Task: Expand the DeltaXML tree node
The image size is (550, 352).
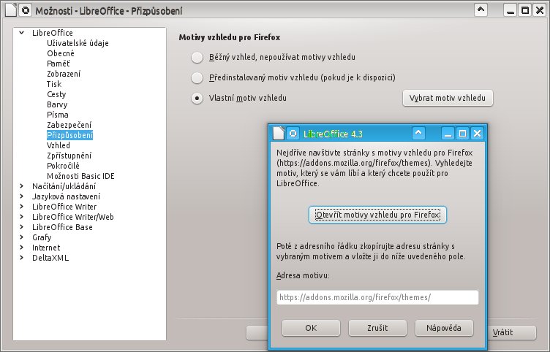Action: 22,258
